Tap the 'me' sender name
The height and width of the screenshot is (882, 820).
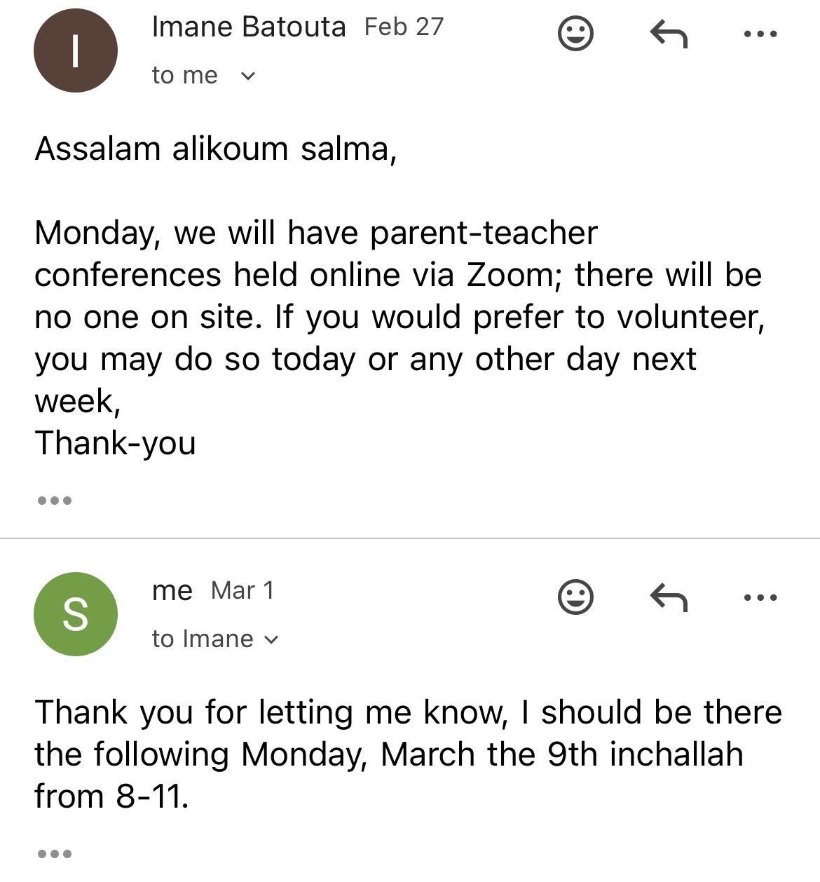[x=172, y=590]
